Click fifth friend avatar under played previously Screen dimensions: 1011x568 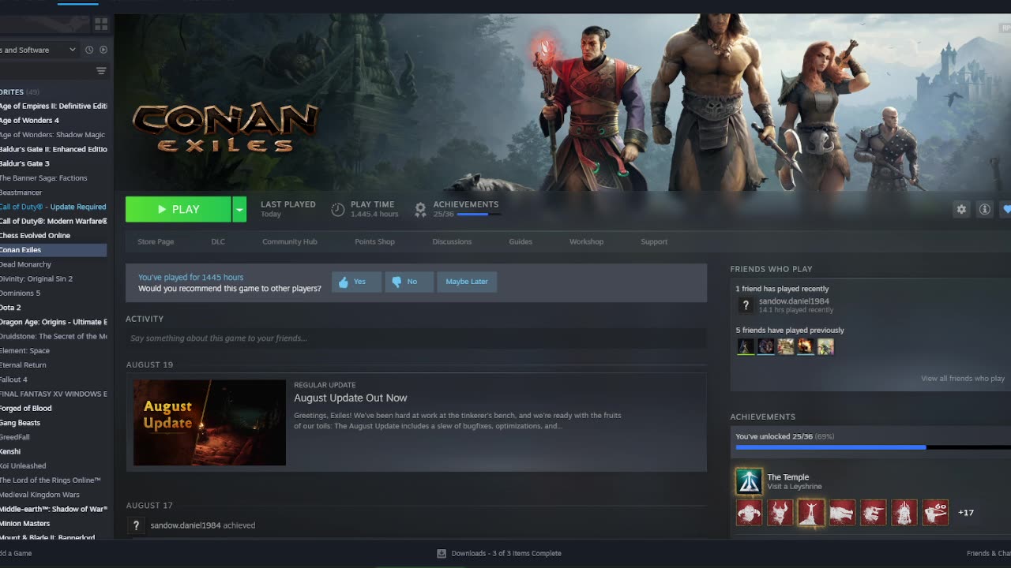[x=825, y=346]
